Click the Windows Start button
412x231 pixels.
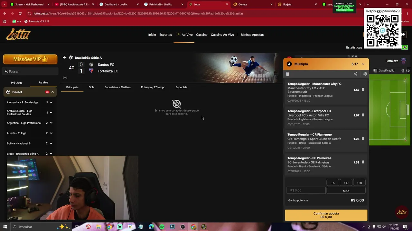tap(5, 227)
